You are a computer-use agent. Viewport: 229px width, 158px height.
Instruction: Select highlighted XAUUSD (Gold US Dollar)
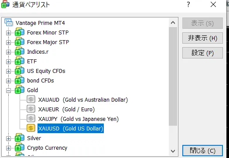(x=71, y=128)
